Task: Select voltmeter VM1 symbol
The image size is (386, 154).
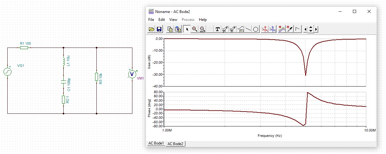Action: 132,74
